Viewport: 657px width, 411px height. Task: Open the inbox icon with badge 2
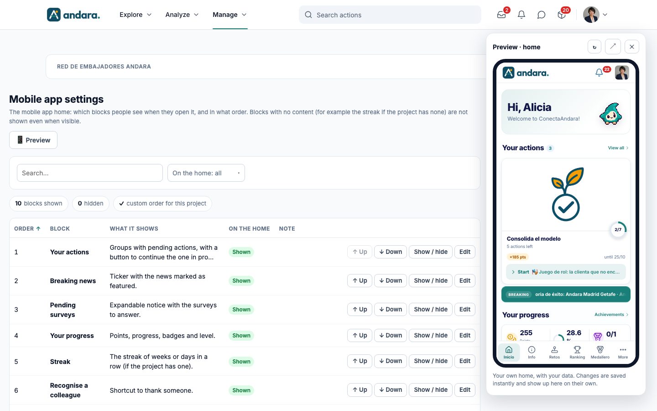point(501,15)
